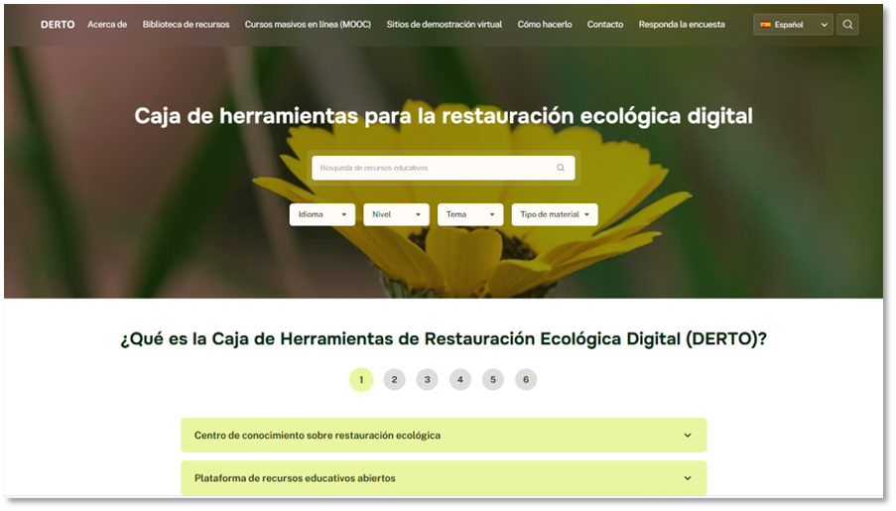Open the Español language dropdown
896x511 pixels.
[794, 25]
